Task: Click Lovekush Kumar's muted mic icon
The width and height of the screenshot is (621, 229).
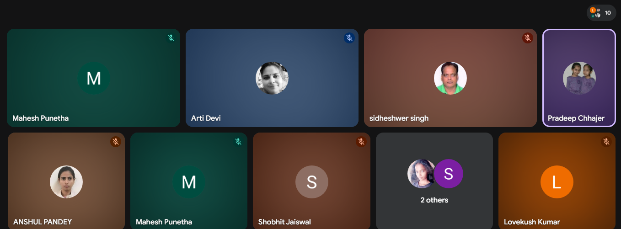Action: (606, 142)
